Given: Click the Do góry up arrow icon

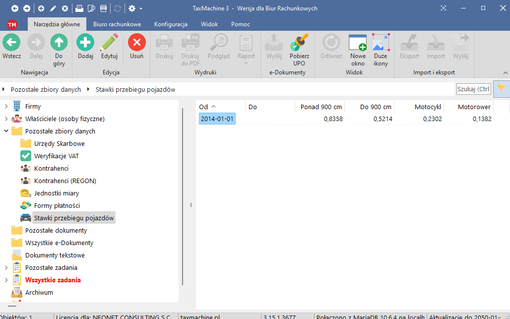Looking at the screenshot, I should 59,43.
